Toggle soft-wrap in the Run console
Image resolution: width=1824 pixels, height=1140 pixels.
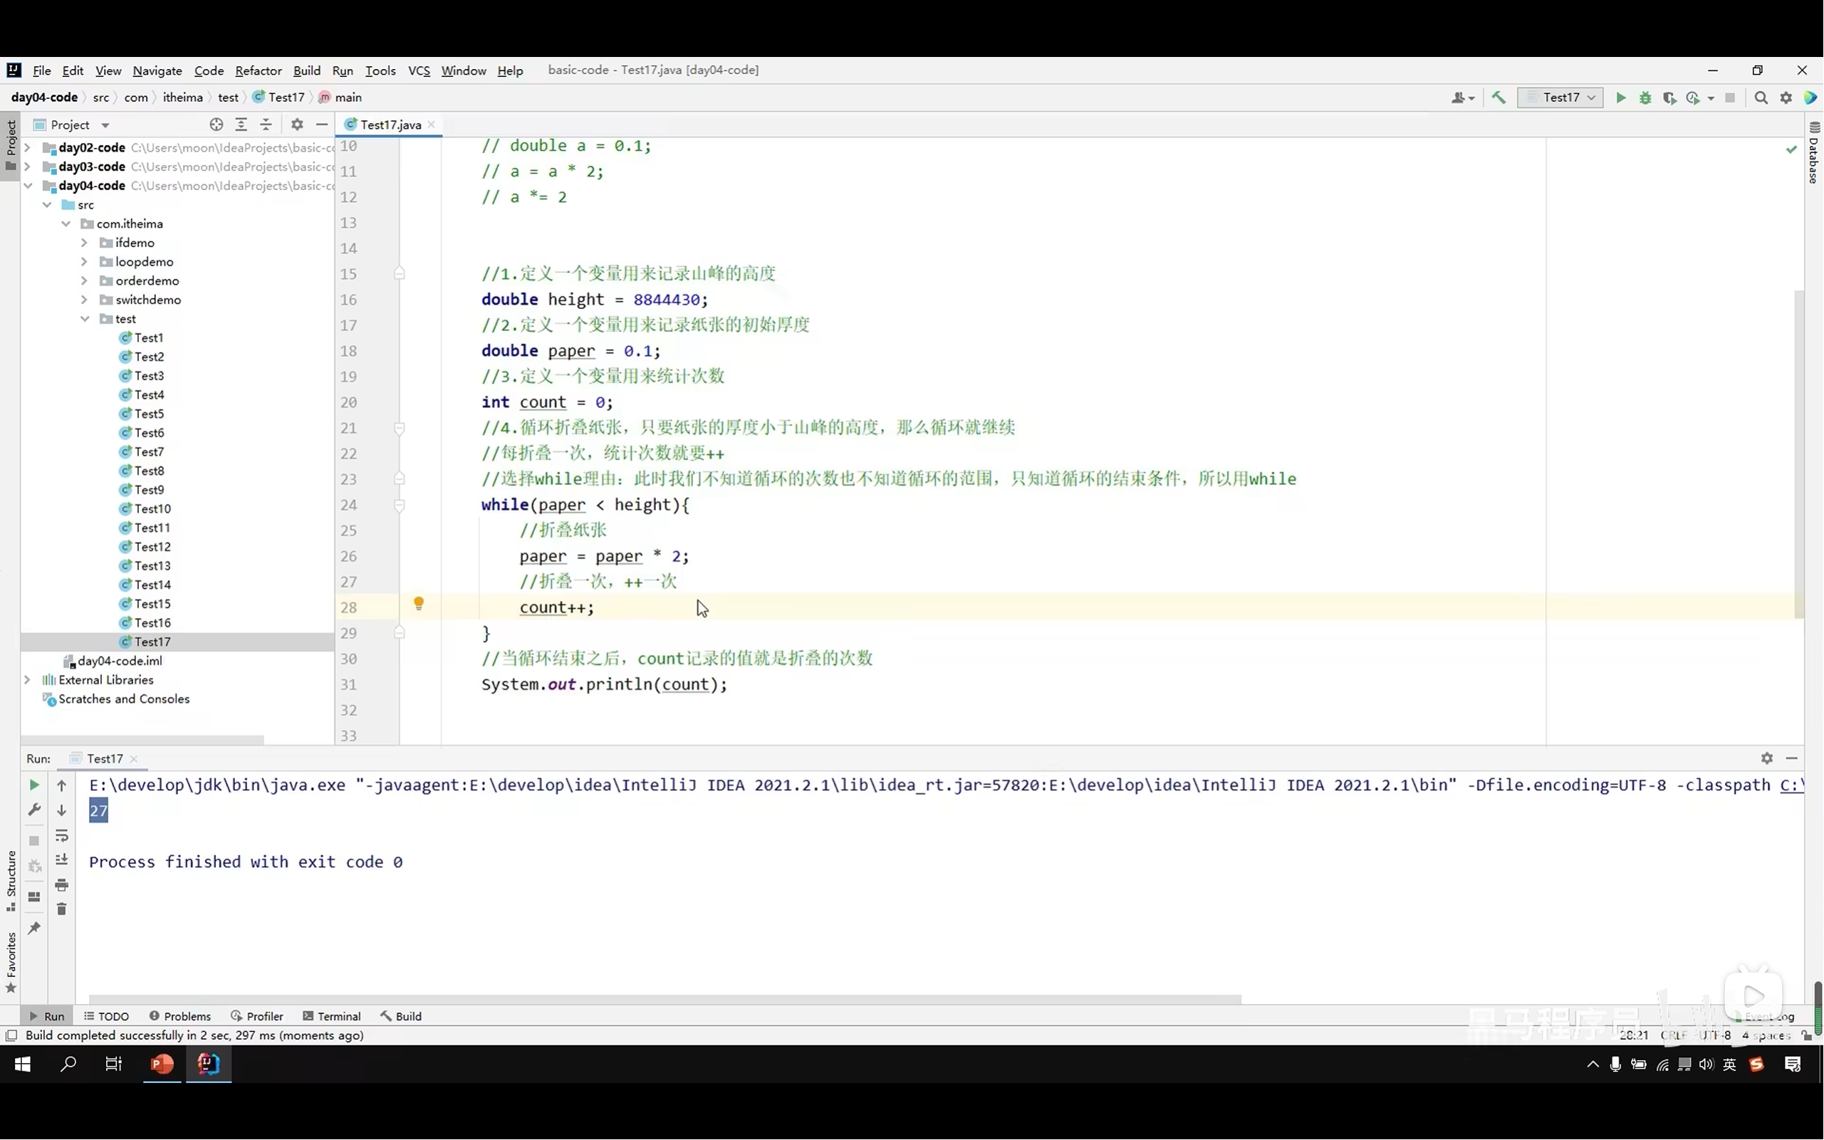pyautogui.click(x=62, y=835)
